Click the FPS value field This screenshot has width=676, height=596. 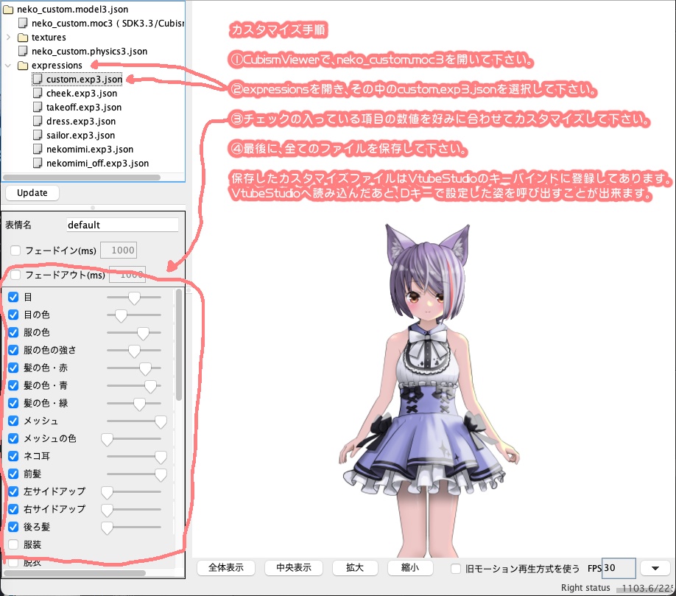coord(619,569)
